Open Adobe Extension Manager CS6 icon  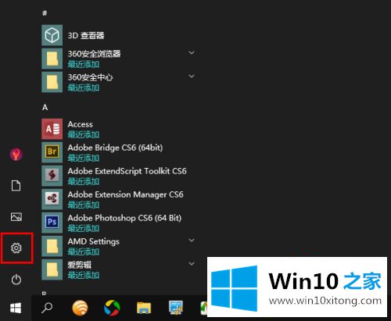(x=52, y=199)
